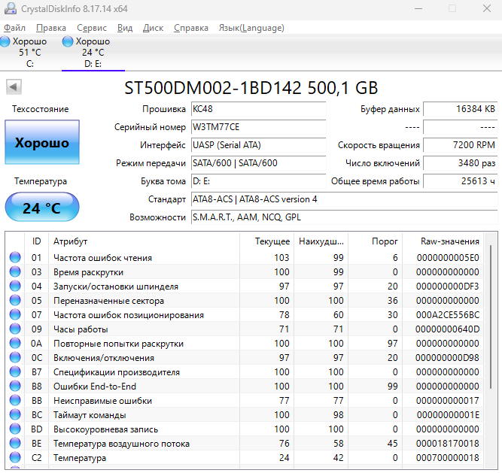This screenshot has width=502, height=473.
Task: Click the Прошивка field showing KC48
Action: (258, 109)
